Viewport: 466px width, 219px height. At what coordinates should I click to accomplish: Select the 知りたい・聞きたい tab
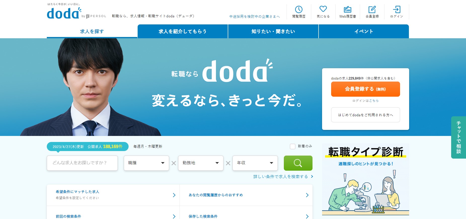click(x=273, y=31)
